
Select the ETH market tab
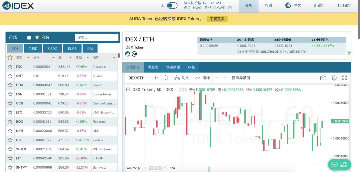point(15,49)
